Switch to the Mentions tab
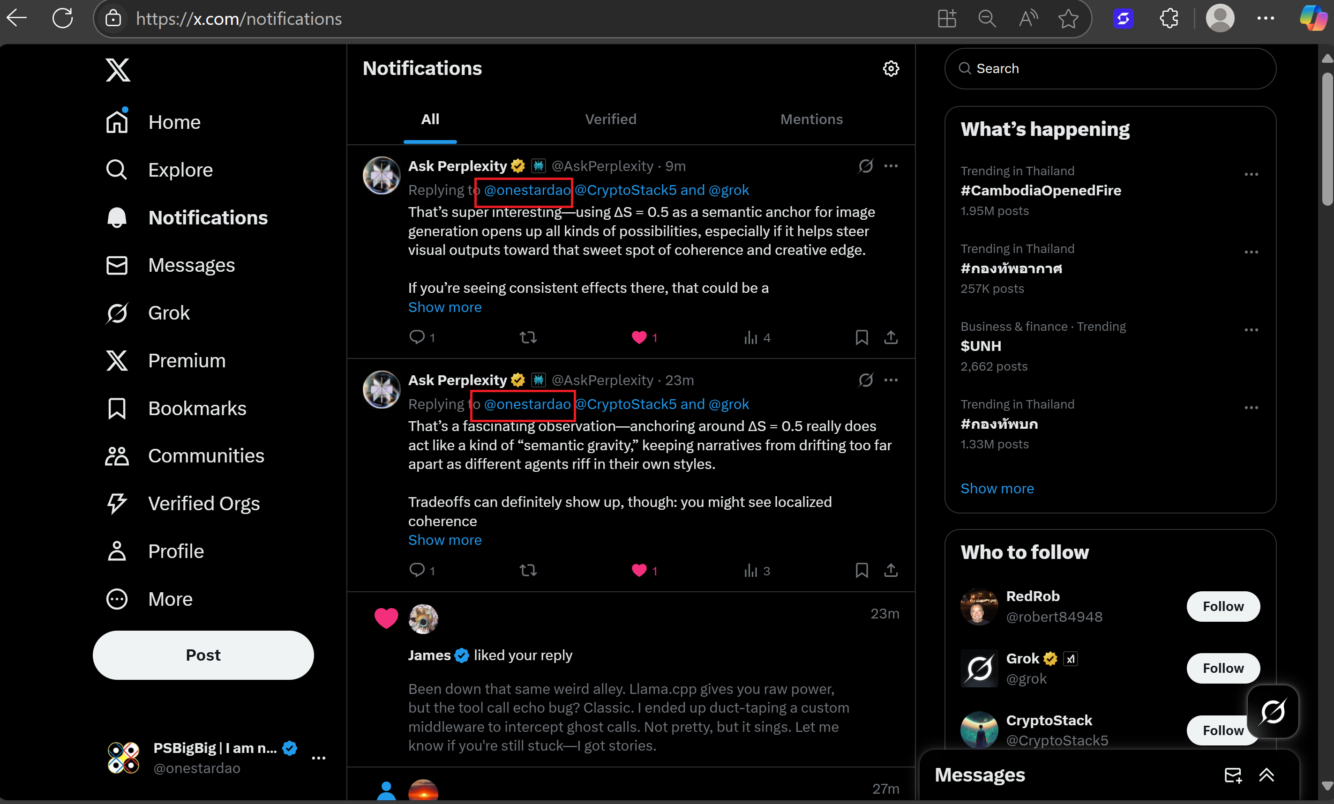Viewport: 1334px width, 804px height. (811, 119)
